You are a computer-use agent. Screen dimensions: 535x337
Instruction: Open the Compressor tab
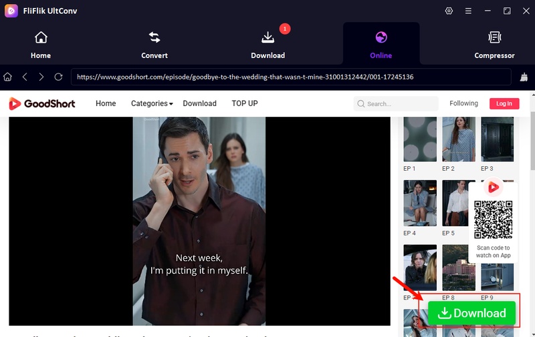pyautogui.click(x=494, y=45)
